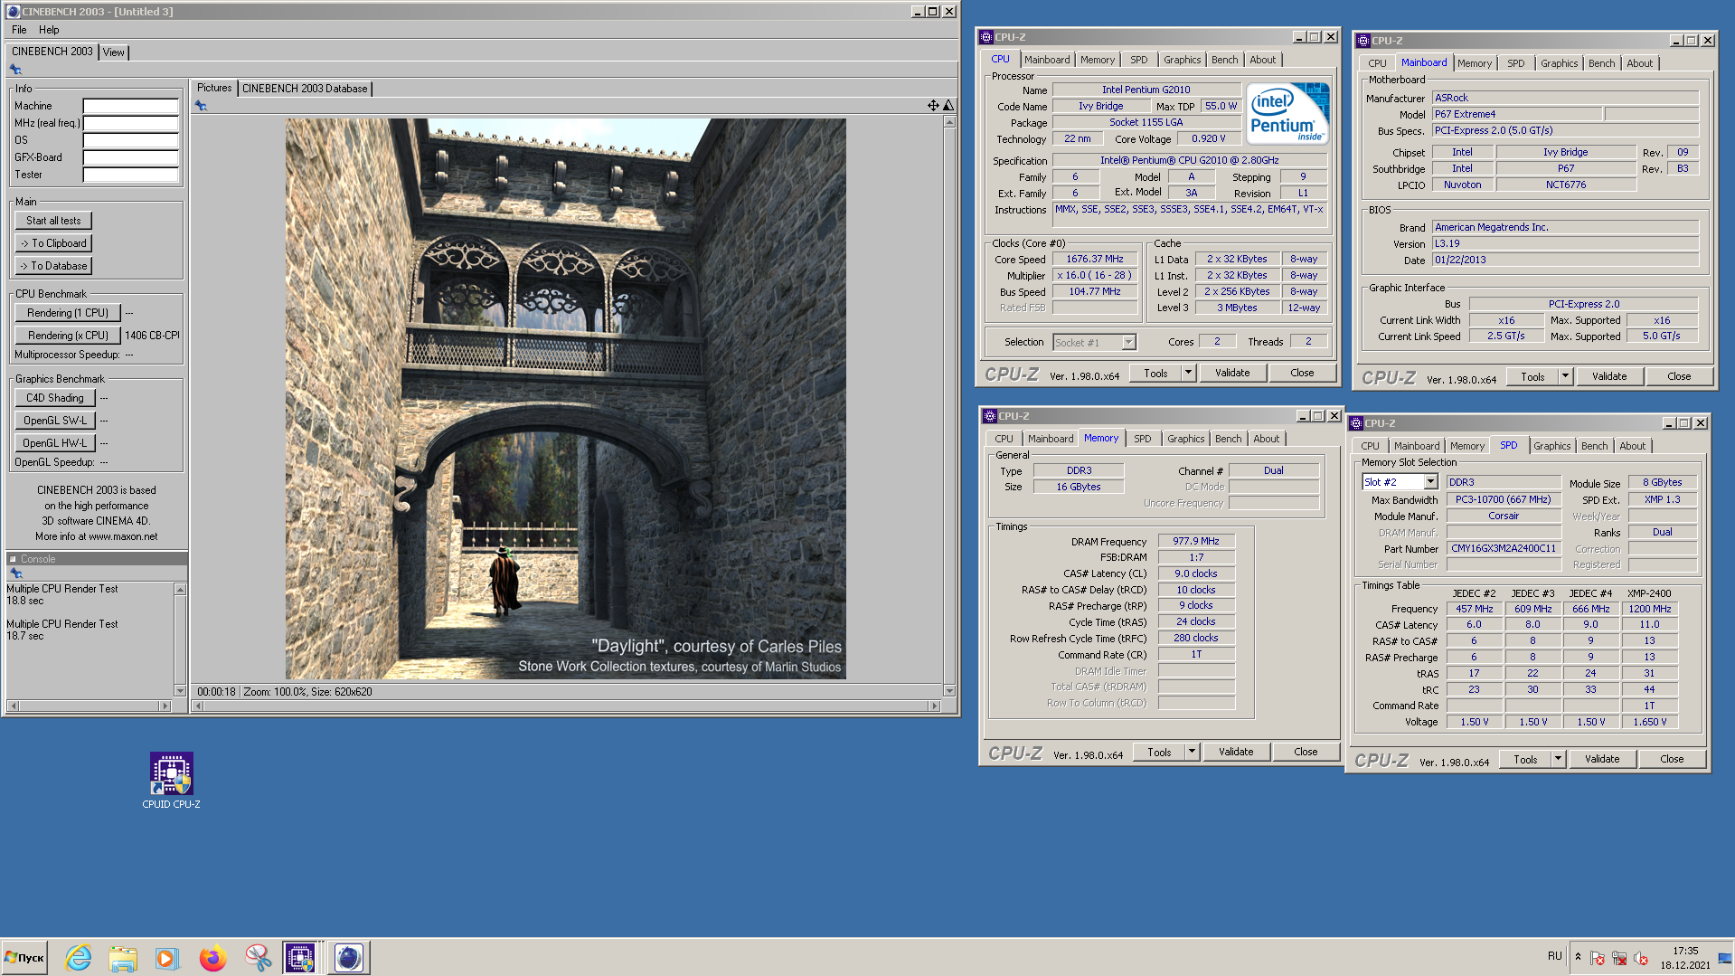Run the OpenGL SW-L test
Screen dimensions: 1735x976
click(55, 421)
